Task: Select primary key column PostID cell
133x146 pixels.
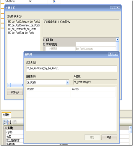Action: [x=48, y=89]
